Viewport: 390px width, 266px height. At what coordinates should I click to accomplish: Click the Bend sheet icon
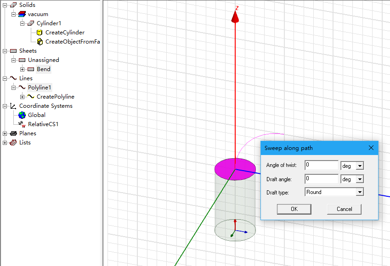tap(31, 69)
